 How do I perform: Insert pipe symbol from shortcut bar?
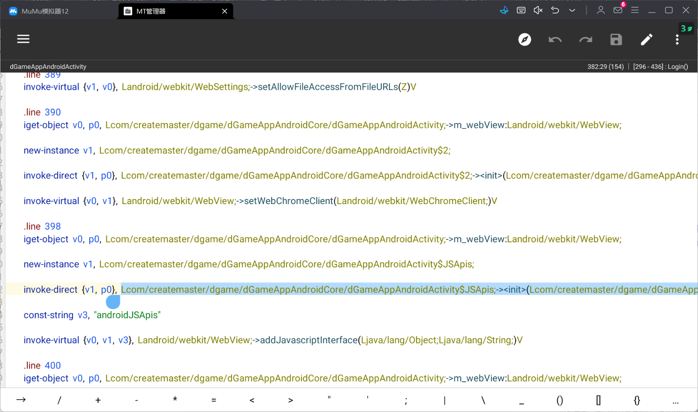pyautogui.click(x=445, y=400)
